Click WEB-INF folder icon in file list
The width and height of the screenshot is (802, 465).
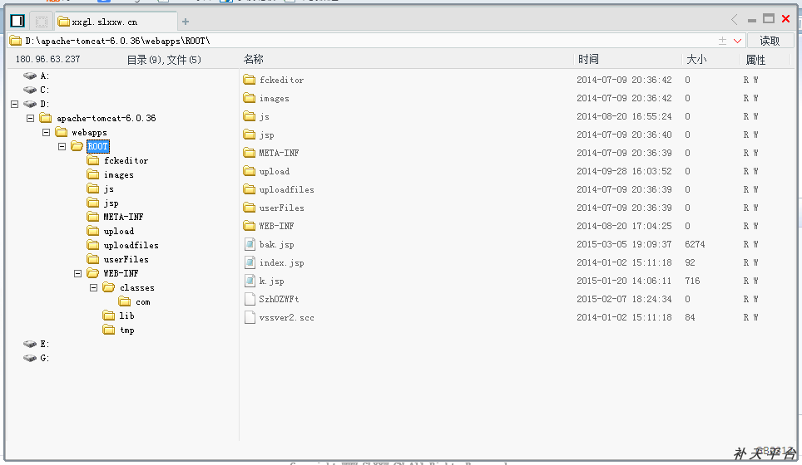[x=250, y=226]
